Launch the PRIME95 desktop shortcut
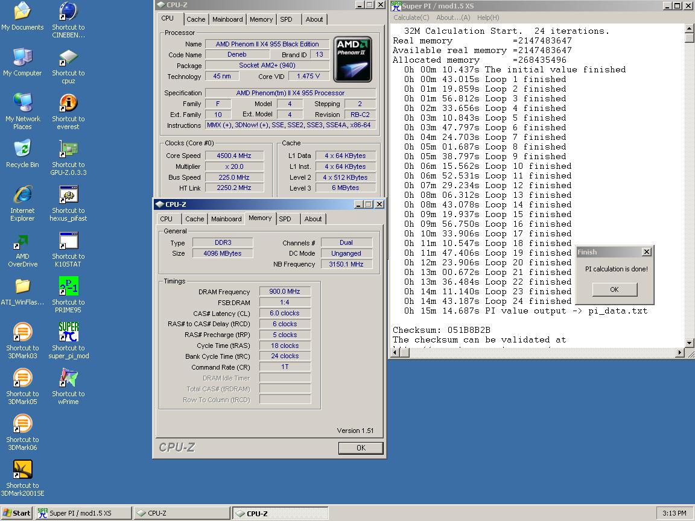Viewport: 695px width, 521px height. (x=68, y=288)
